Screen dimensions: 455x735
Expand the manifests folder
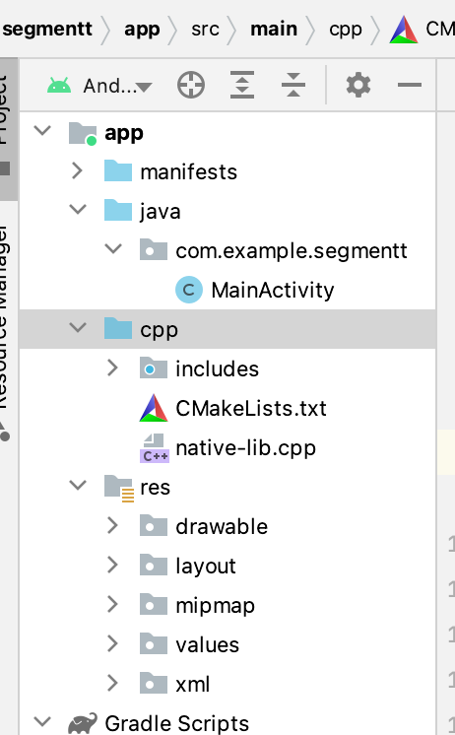tap(78, 171)
